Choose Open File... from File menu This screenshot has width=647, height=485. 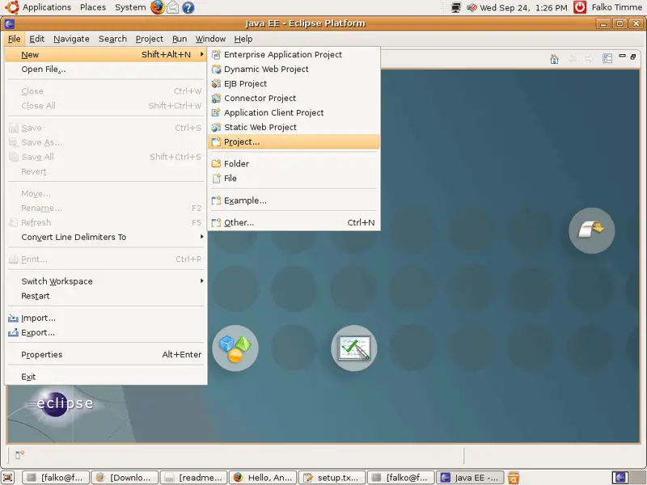pyautogui.click(x=106, y=69)
